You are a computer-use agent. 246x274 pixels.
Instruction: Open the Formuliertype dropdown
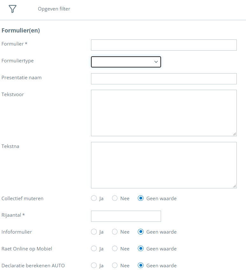click(x=126, y=62)
